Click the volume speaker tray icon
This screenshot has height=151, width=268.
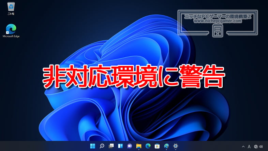[261, 147]
